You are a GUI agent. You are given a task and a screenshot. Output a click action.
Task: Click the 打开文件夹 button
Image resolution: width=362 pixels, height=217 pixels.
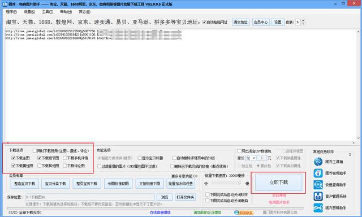tap(186, 197)
